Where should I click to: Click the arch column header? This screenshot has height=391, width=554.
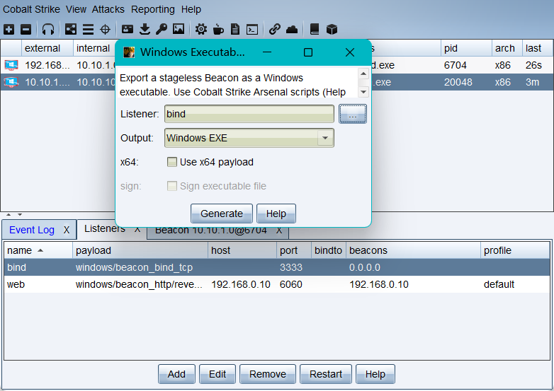507,48
